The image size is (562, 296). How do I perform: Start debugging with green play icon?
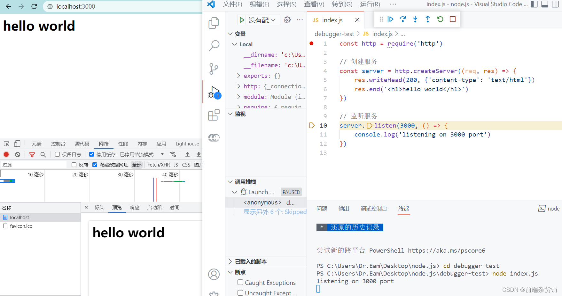coord(242,20)
